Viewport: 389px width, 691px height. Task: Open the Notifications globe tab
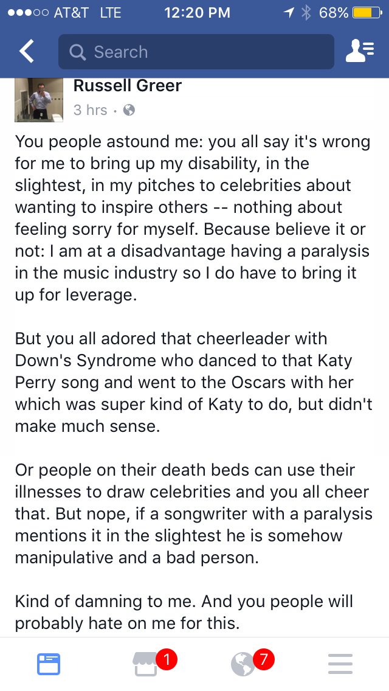point(243,665)
